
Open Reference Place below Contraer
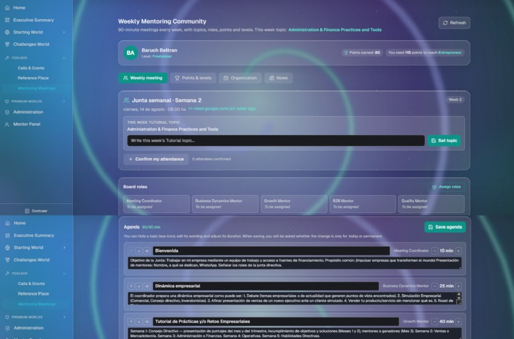tap(33, 294)
